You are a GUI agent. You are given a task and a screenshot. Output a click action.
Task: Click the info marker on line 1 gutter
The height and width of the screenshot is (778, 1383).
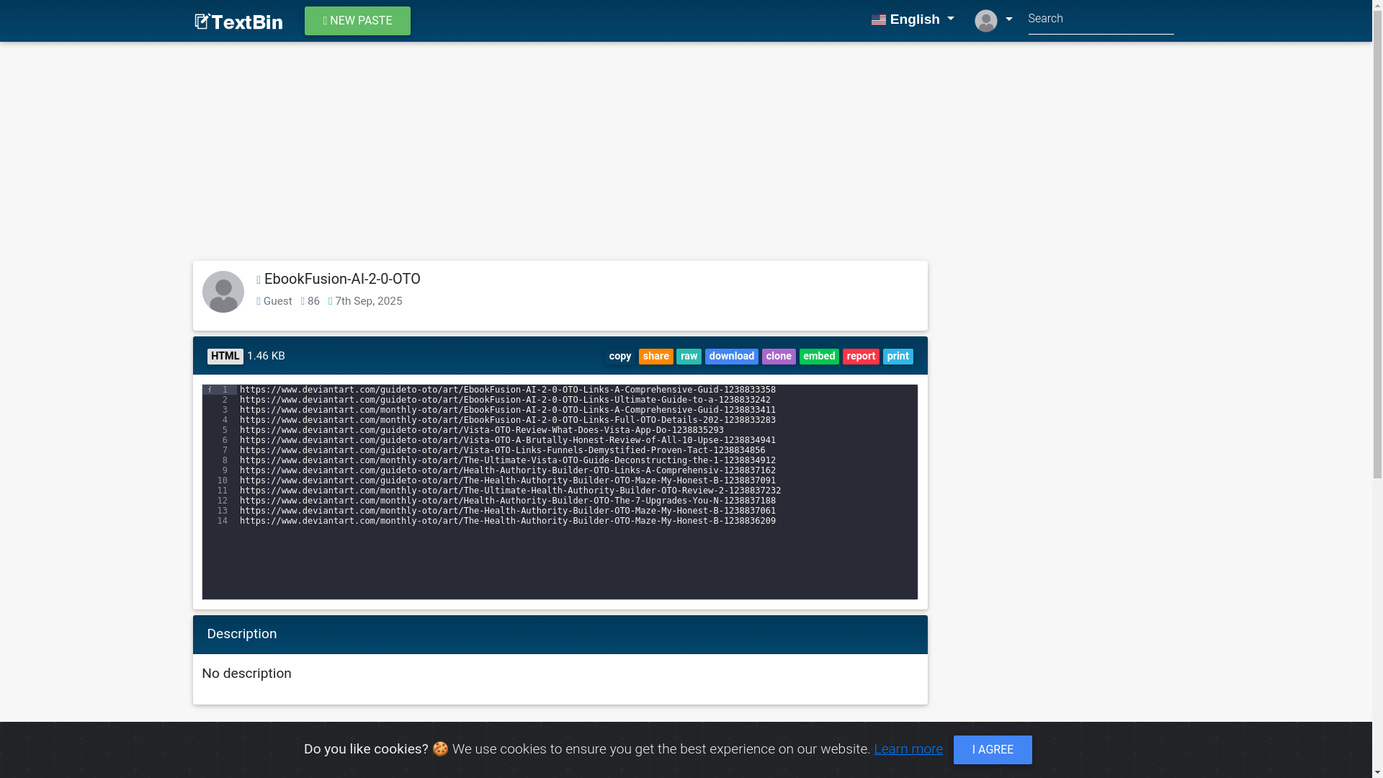(210, 390)
